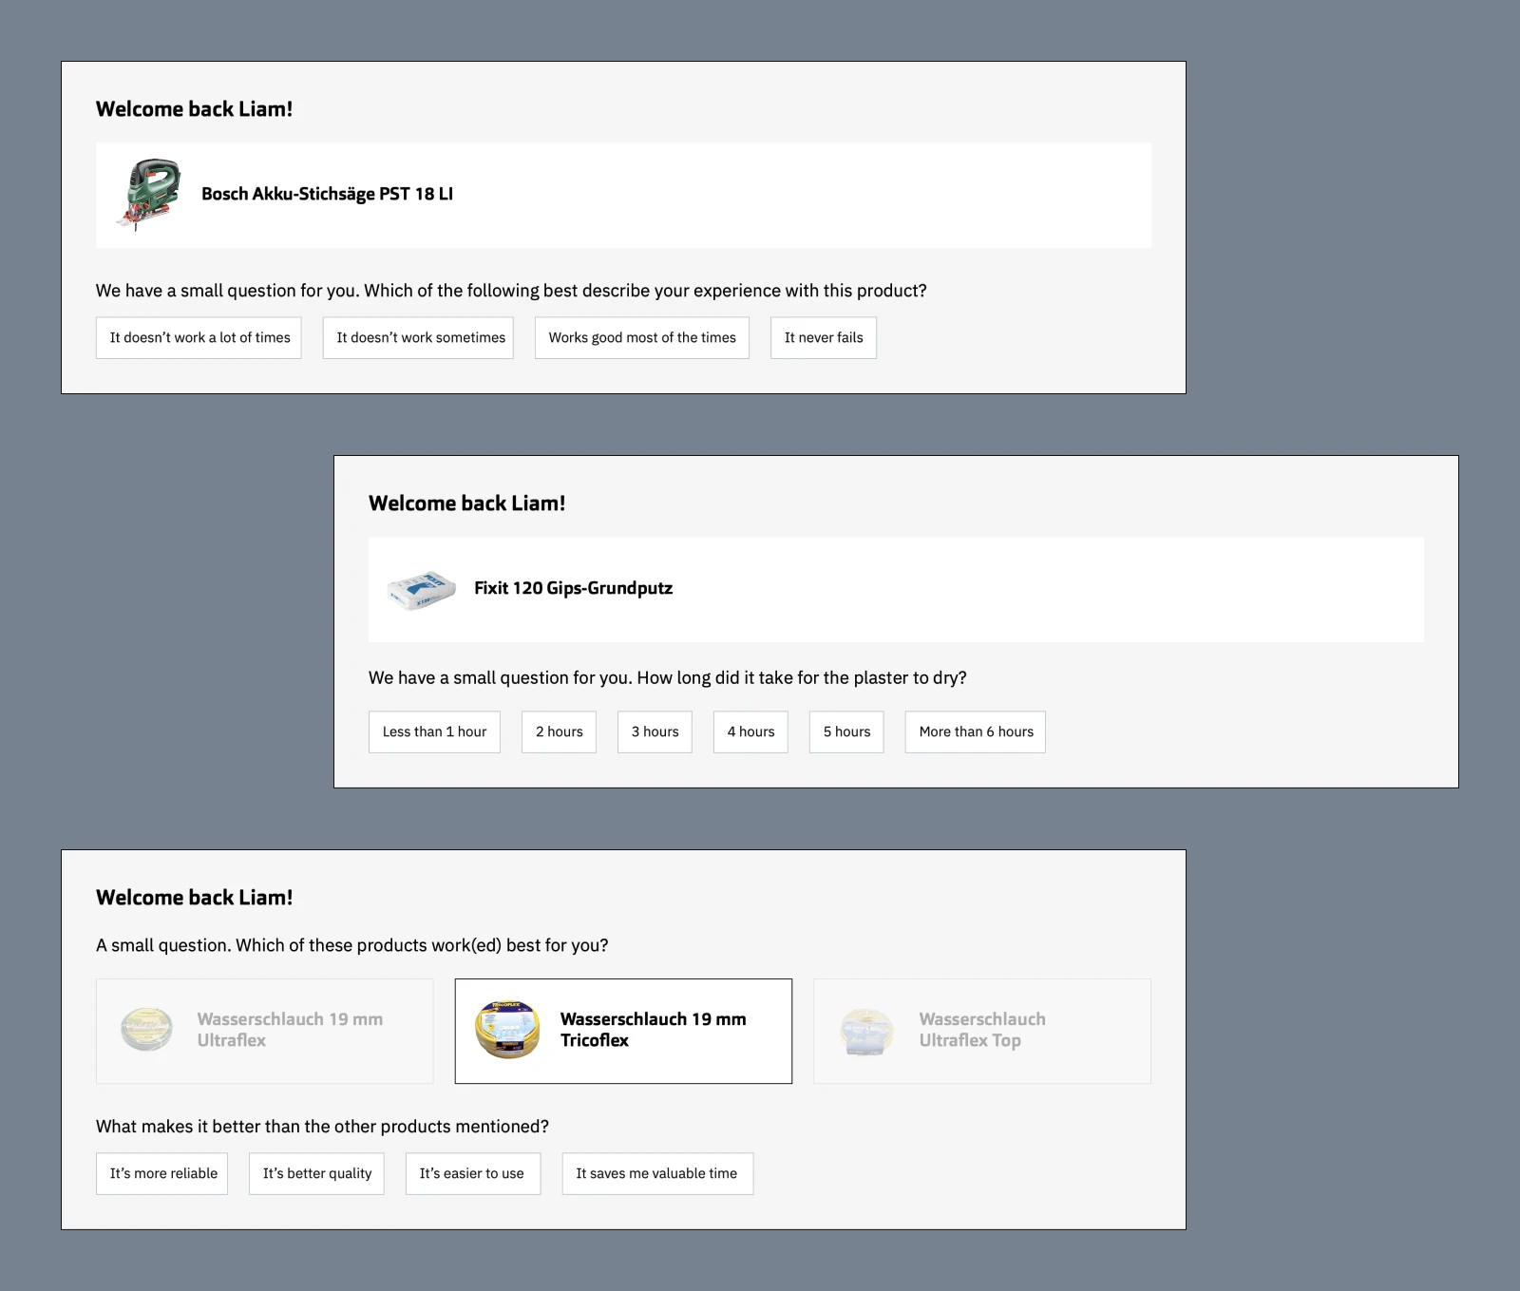This screenshot has width=1520, height=1291.
Task: Click the Tricoflex hose roll image
Action: click(x=508, y=1030)
